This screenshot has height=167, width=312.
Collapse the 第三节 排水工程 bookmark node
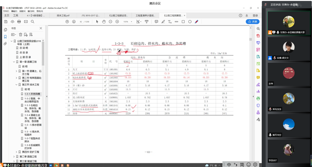(17, 85)
